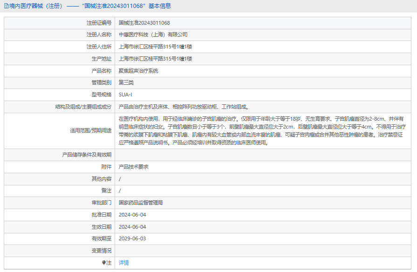Click the 备注 label
Image resolution: width=417 pixels, height=272 pixels.
[106, 190]
